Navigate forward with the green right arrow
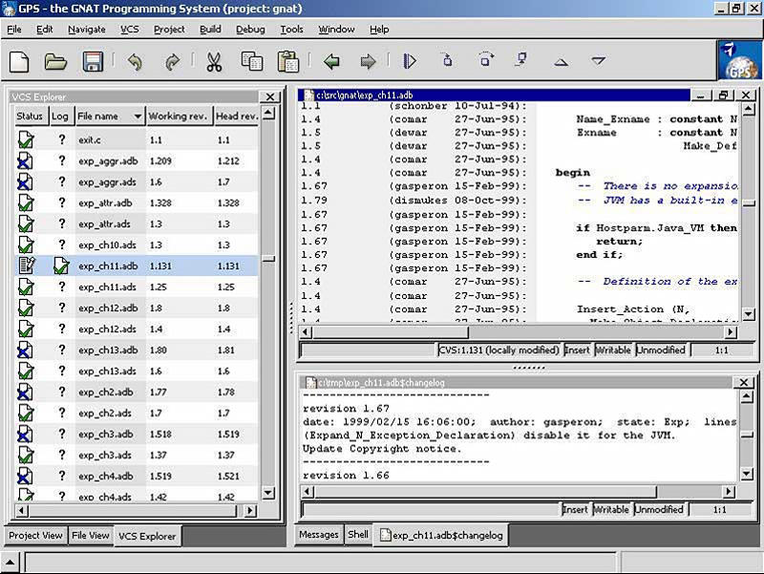This screenshot has height=574, width=764. pos(368,62)
